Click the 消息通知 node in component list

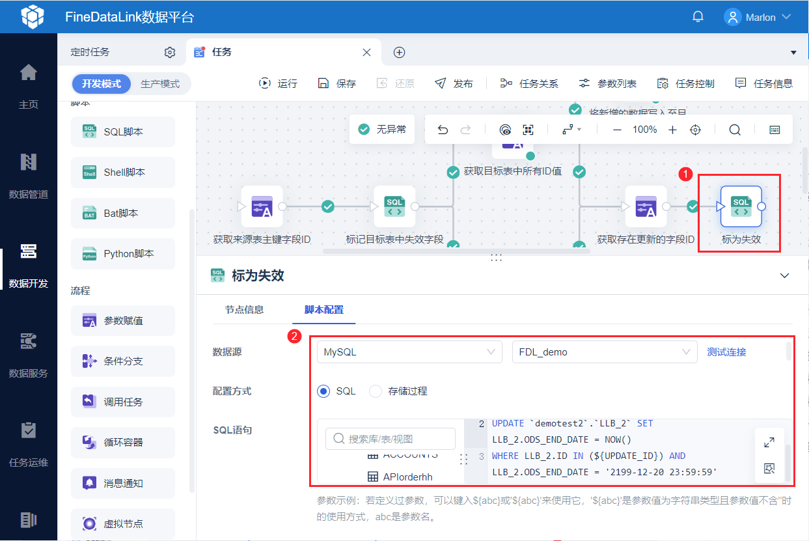(x=123, y=483)
